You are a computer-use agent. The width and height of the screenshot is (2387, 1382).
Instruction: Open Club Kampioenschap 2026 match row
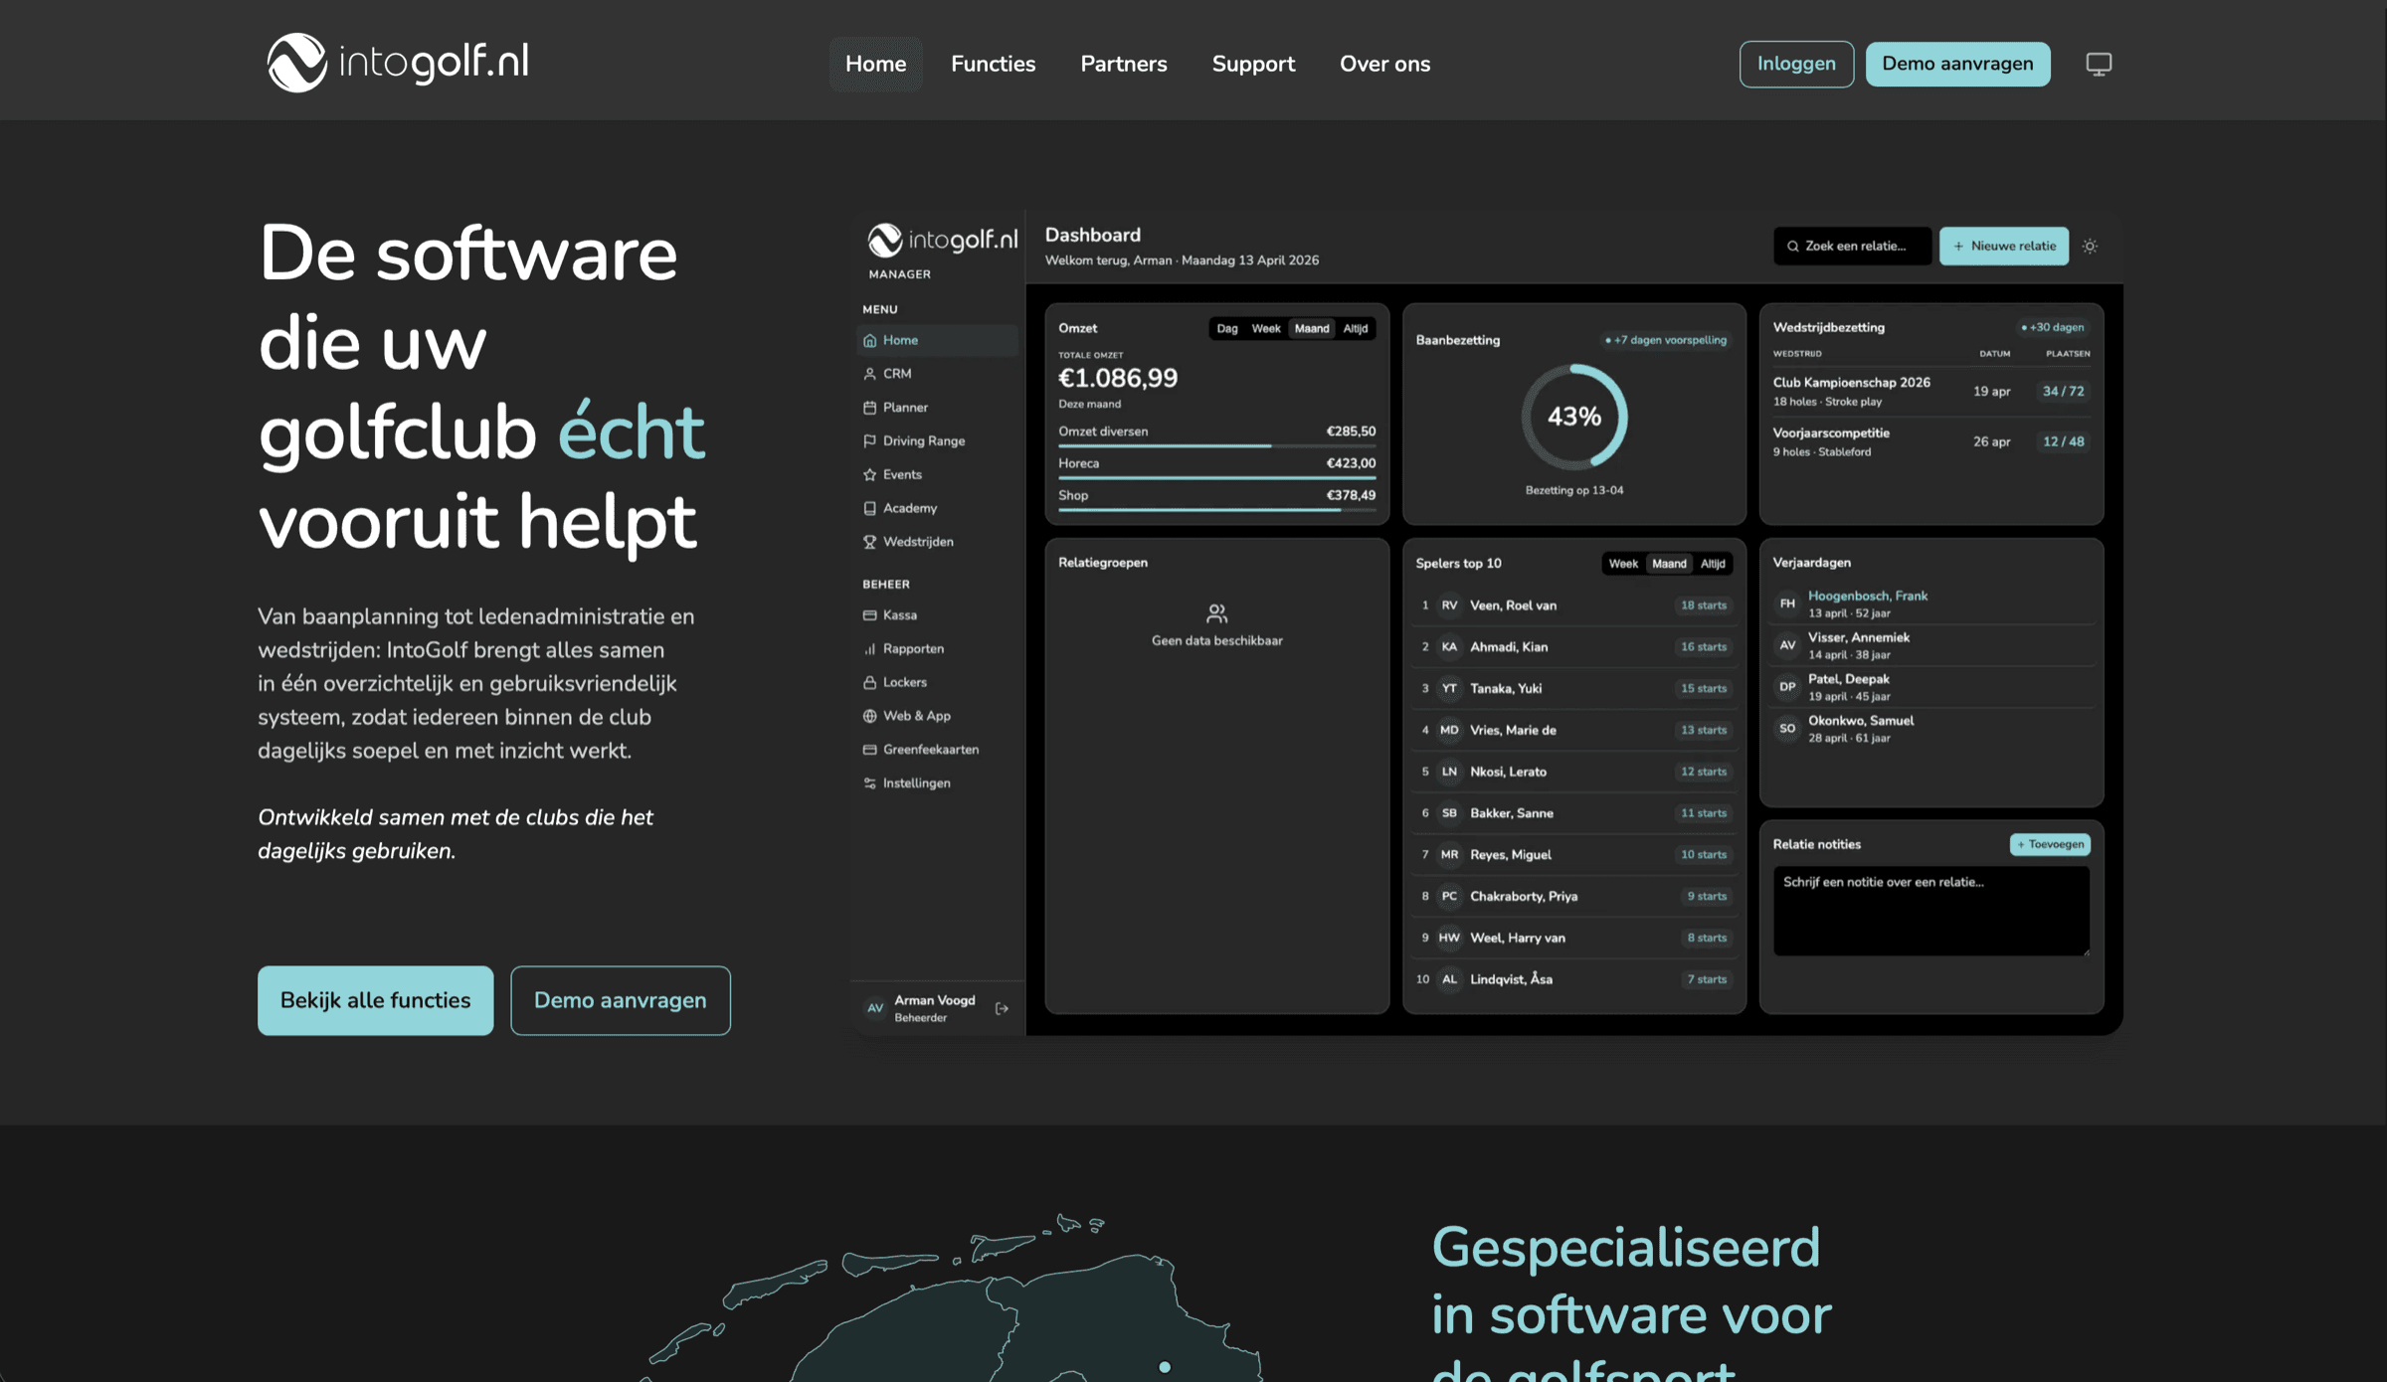pyautogui.click(x=1931, y=392)
